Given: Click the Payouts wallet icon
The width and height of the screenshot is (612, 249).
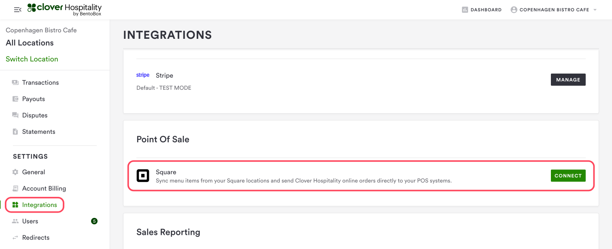Looking at the screenshot, I should coord(15,99).
